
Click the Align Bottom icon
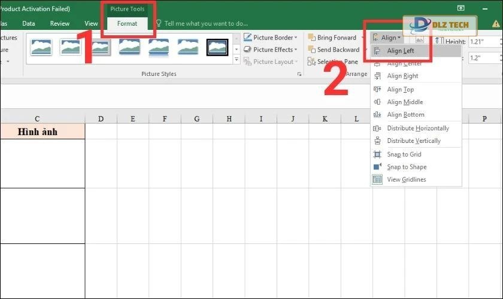click(x=377, y=115)
